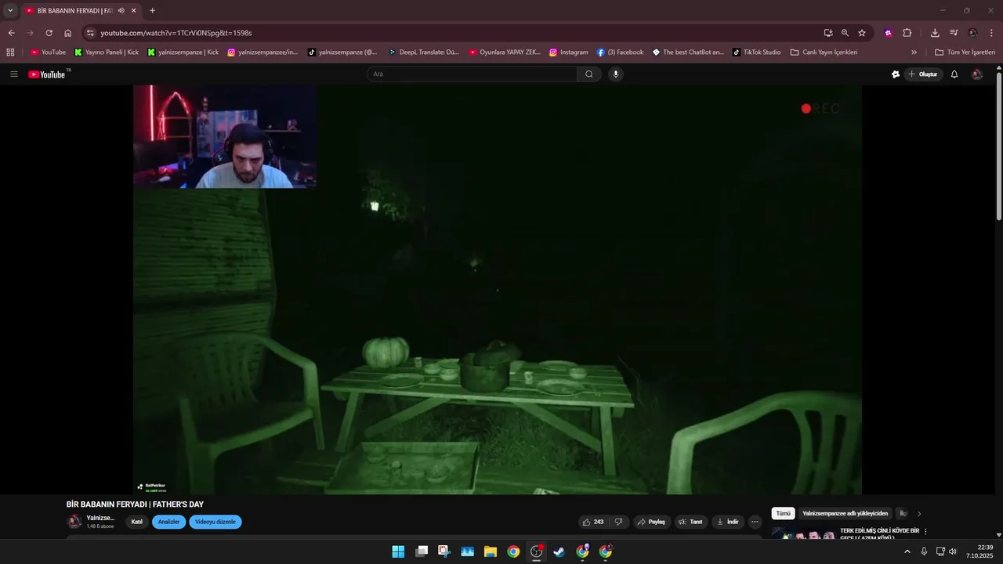The height and width of the screenshot is (564, 1003).
Task: Open the apps grid in bookmarks bar
Action: point(10,52)
